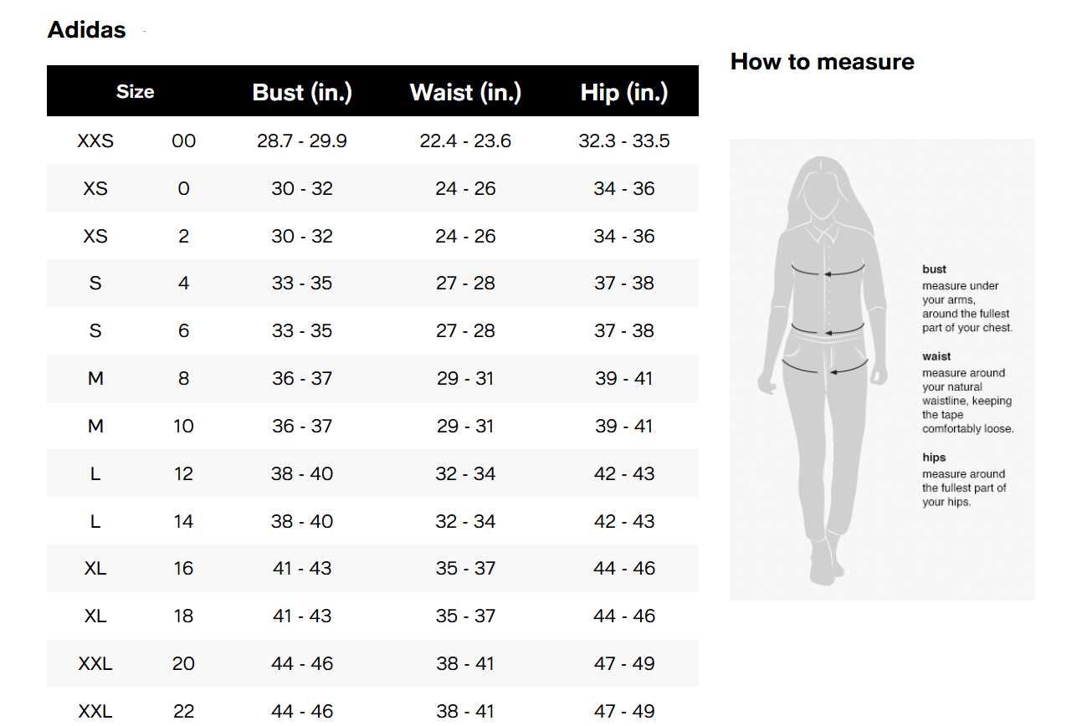This screenshot has width=1087, height=726.
Task: Click numeric size 16 in XL row
Action: [183, 568]
